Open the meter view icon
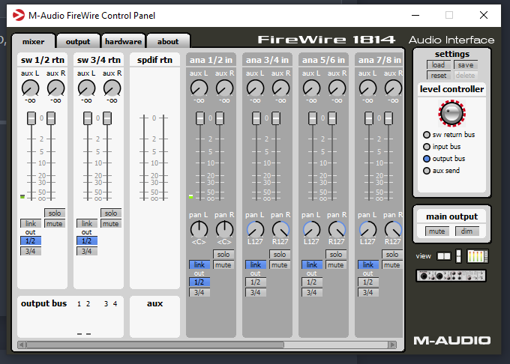510x364 pixels. pos(477,256)
